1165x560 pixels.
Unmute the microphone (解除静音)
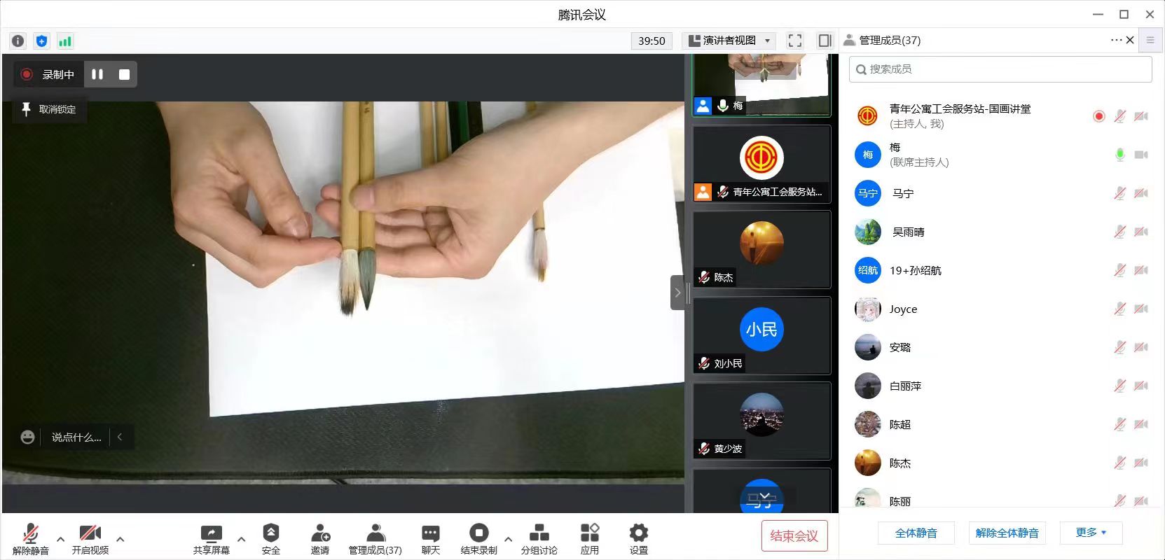pos(31,539)
